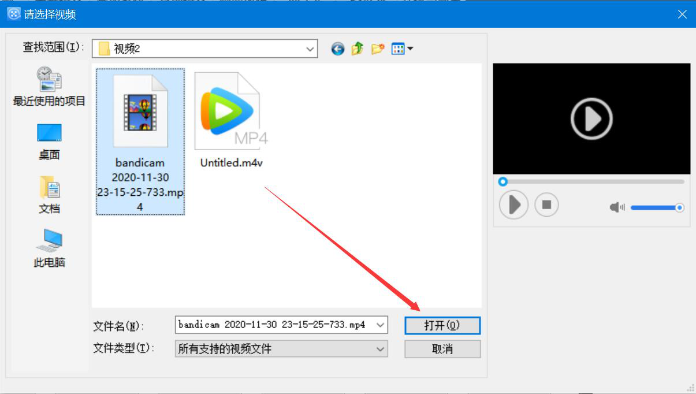Mute the preview with the speaker icon

pos(617,207)
